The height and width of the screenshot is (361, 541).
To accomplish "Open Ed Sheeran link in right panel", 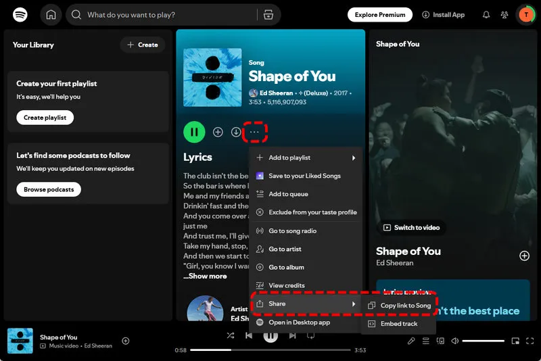I will point(395,263).
